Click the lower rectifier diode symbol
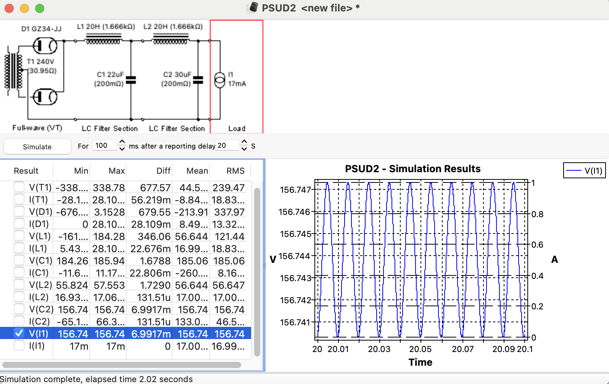This screenshot has width=609, height=384. pyautogui.click(x=45, y=97)
